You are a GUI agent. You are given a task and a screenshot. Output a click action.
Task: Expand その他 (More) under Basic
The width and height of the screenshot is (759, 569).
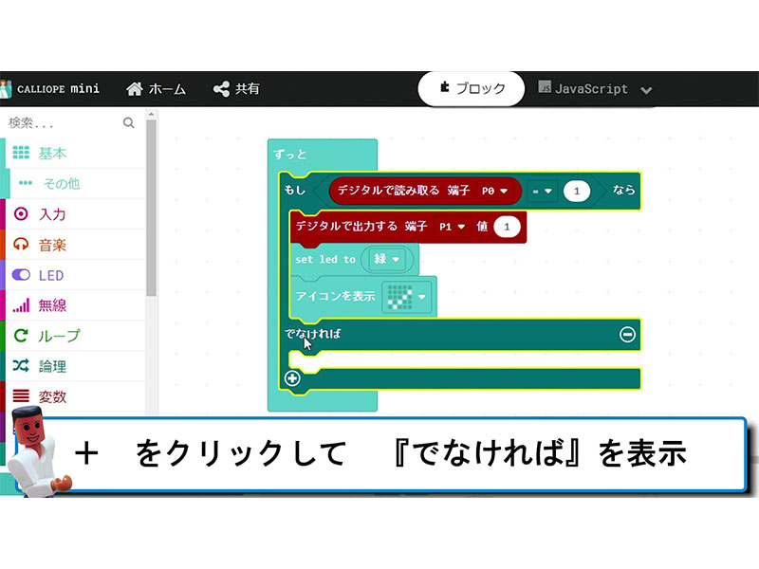pyautogui.click(x=61, y=184)
